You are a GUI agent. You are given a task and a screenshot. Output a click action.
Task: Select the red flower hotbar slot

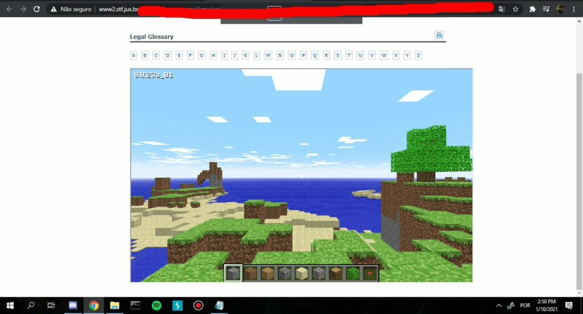pyautogui.click(x=369, y=273)
